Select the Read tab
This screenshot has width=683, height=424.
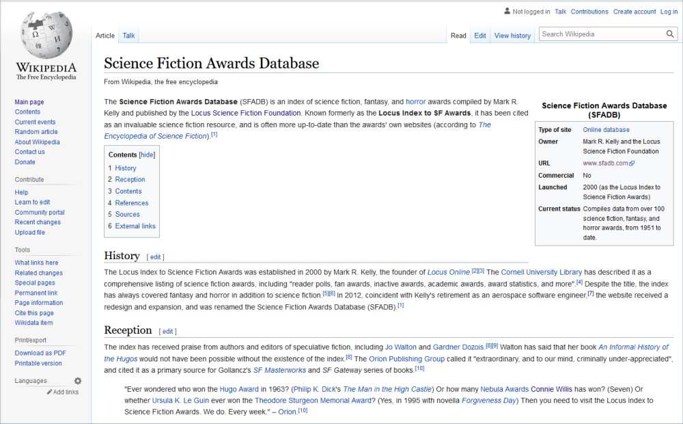[x=458, y=36]
